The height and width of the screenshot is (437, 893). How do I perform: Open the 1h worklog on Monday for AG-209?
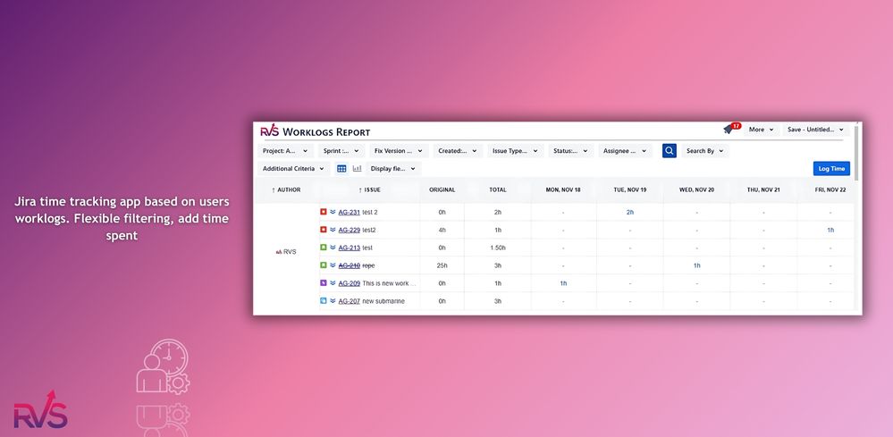tap(563, 282)
